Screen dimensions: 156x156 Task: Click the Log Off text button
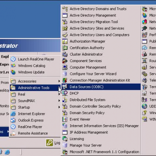pyautogui.click(x=57, y=143)
